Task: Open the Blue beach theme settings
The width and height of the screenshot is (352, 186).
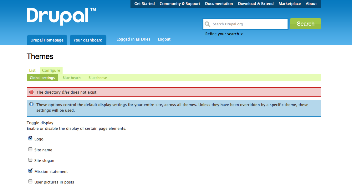Action: click(71, 77)
